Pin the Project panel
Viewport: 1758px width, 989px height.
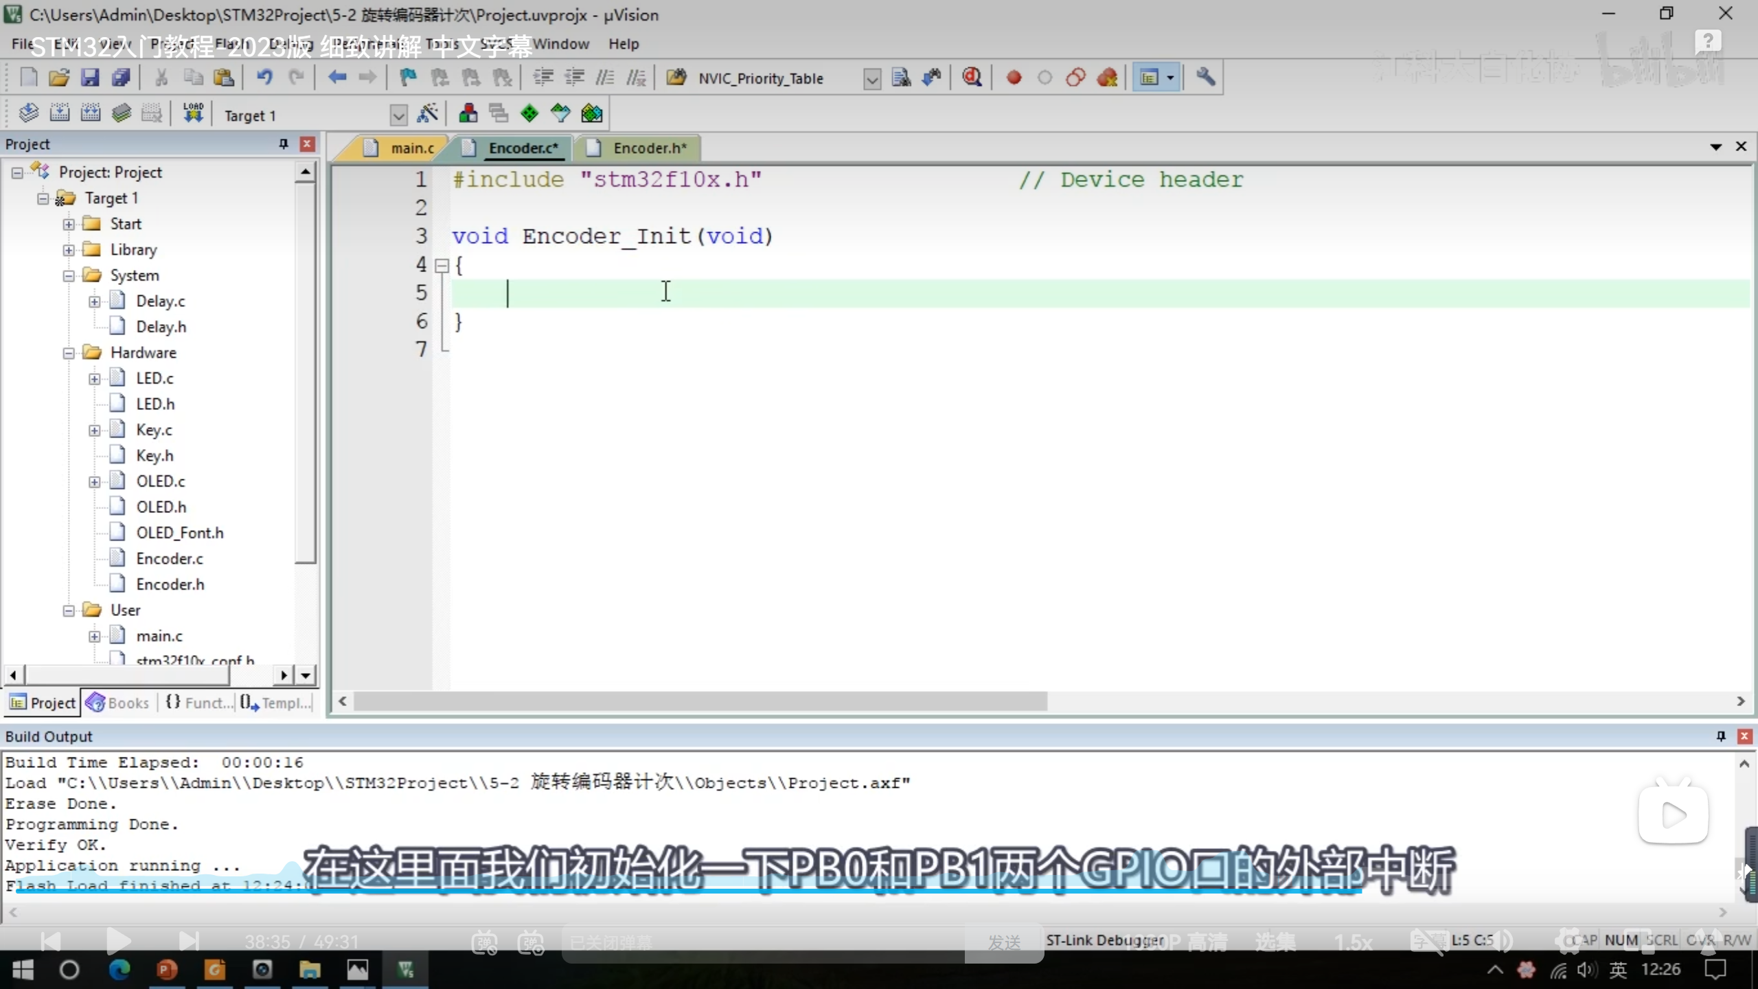[283, 144]
